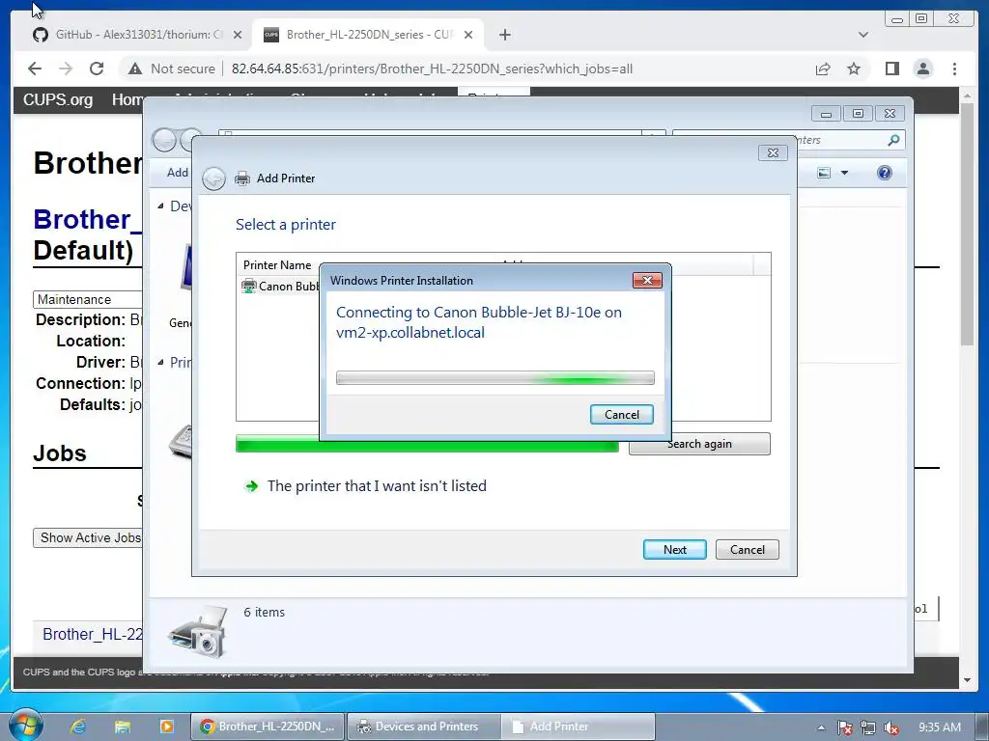Click the green printer search progress bar

tap(426, 444)
